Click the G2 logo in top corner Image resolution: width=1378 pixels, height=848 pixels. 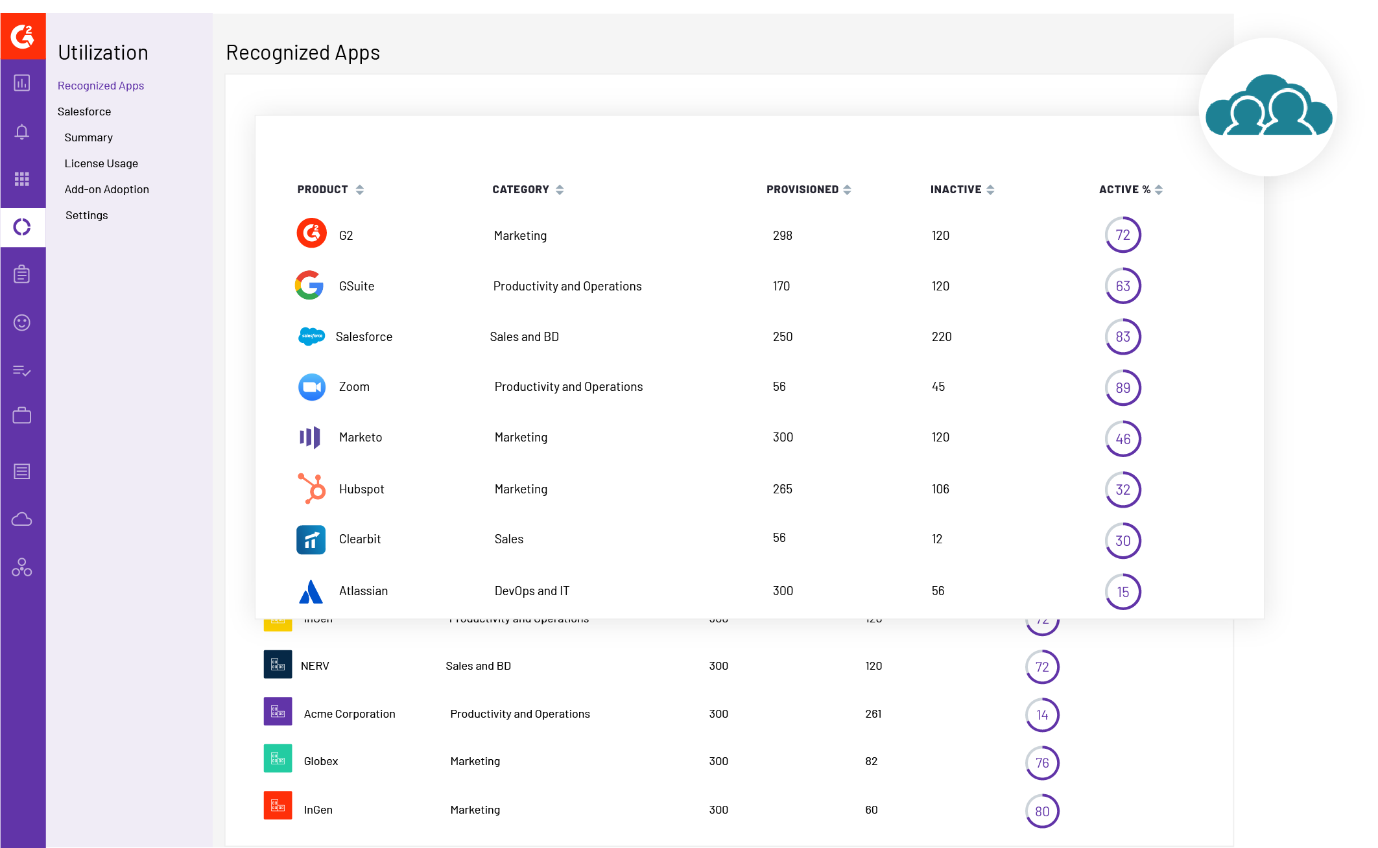point(23,36)
